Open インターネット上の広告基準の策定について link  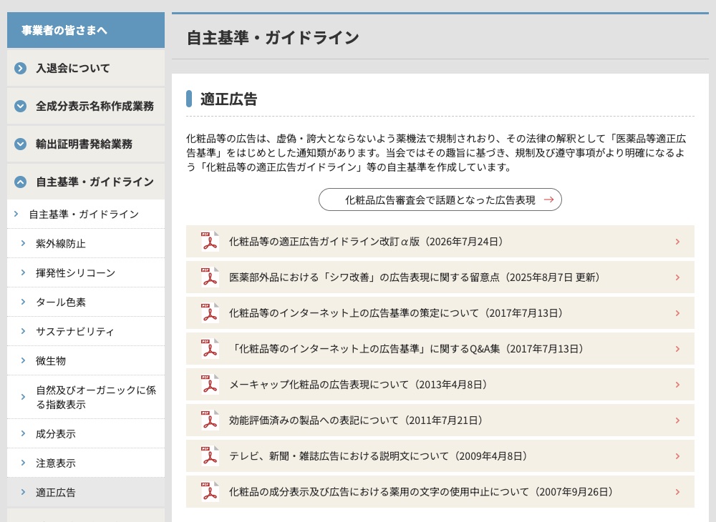click(440, 312)
